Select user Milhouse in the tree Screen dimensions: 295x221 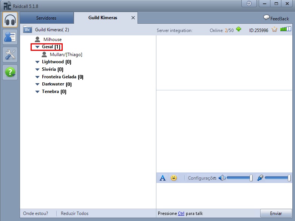click(x=53, y=40)
